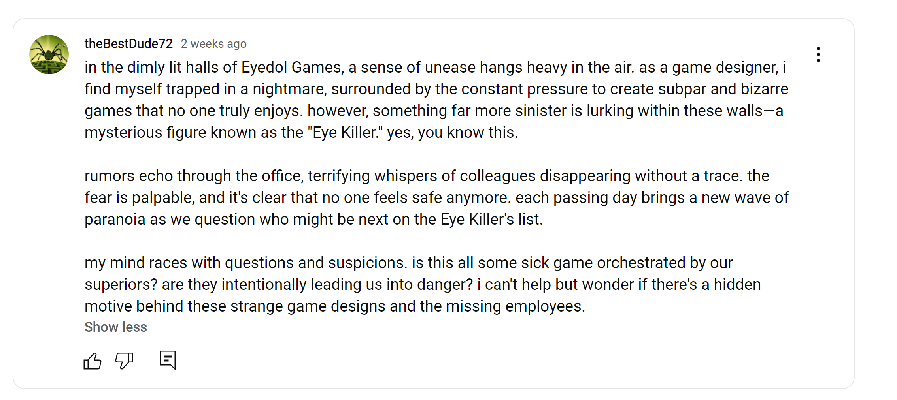Open the three-dot more options menu
Screen dimensions: 897x400
click(x=818, y=54)
